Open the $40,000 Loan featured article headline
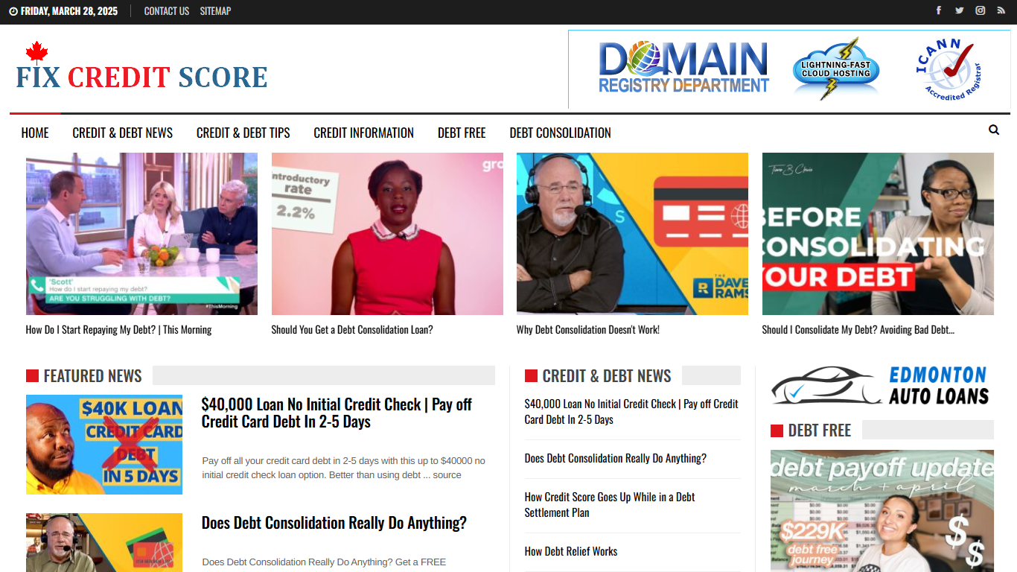Viewport: 1017px width, 572px height. 337,413
